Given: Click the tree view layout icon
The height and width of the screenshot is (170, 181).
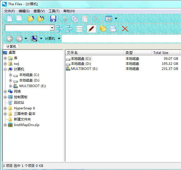Looking at the screenshot, I should coord(59,29).
